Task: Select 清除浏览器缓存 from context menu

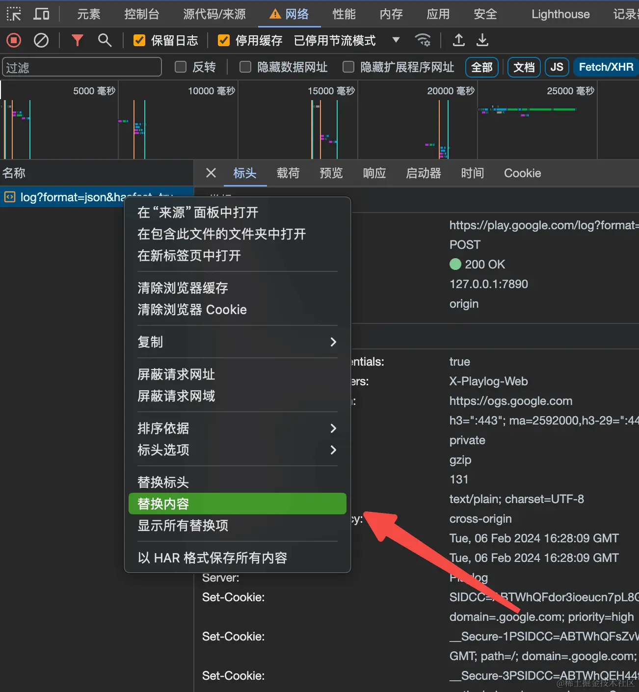Action: 238,288
